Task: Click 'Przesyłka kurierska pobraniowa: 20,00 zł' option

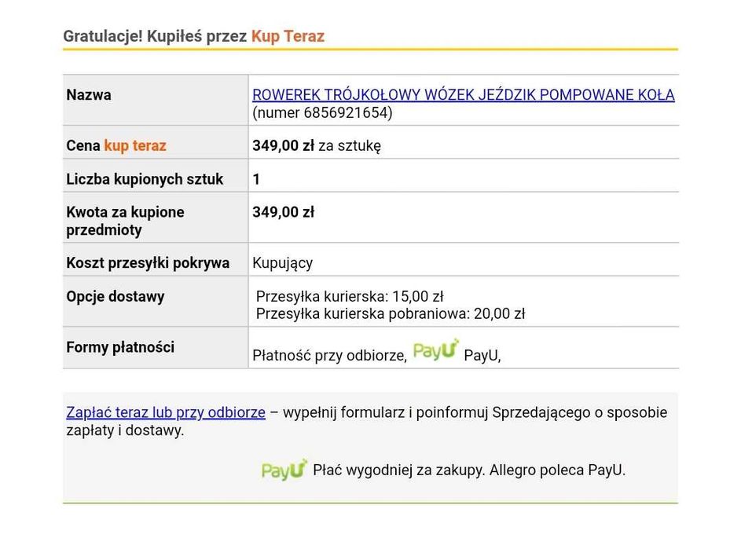Action: pyautogui.click(x=391, y=313)
